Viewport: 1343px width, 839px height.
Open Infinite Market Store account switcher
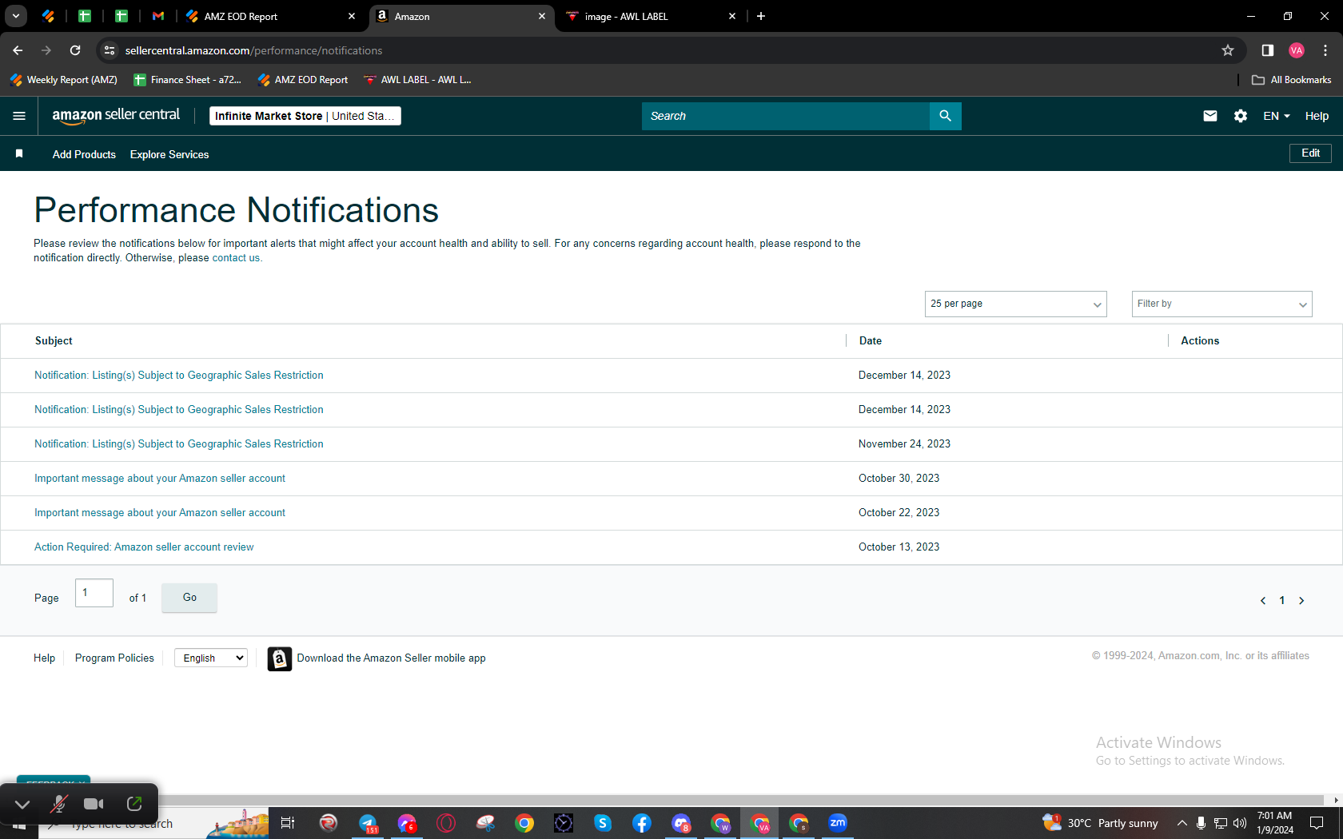click(305, 116)
